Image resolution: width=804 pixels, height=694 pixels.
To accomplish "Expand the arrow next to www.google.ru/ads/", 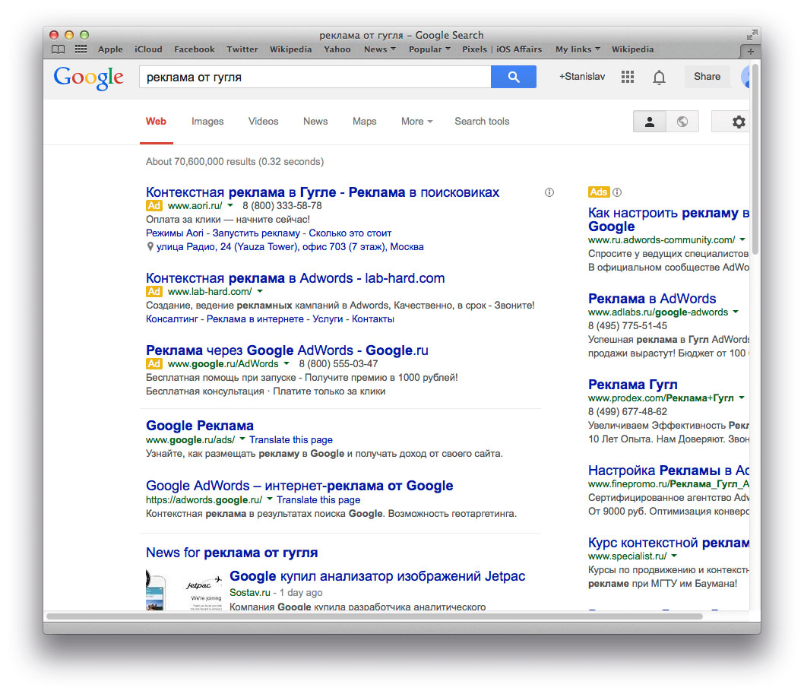I will 242,439.
